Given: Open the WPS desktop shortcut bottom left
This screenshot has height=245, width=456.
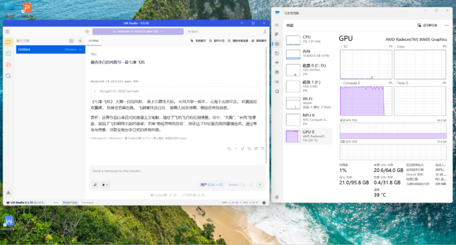Looking at the screenshot, I should 9,223.
